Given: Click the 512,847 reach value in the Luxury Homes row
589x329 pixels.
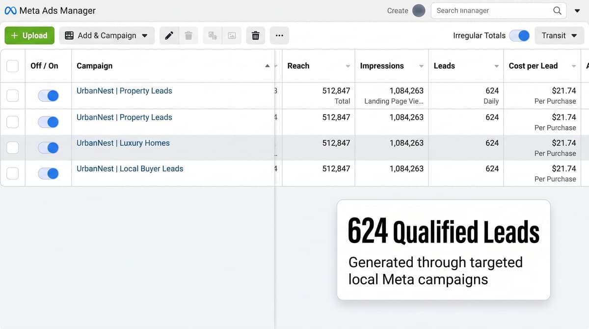Looking at the screenshot, I should pyautogui.click(x=336, y=143).
